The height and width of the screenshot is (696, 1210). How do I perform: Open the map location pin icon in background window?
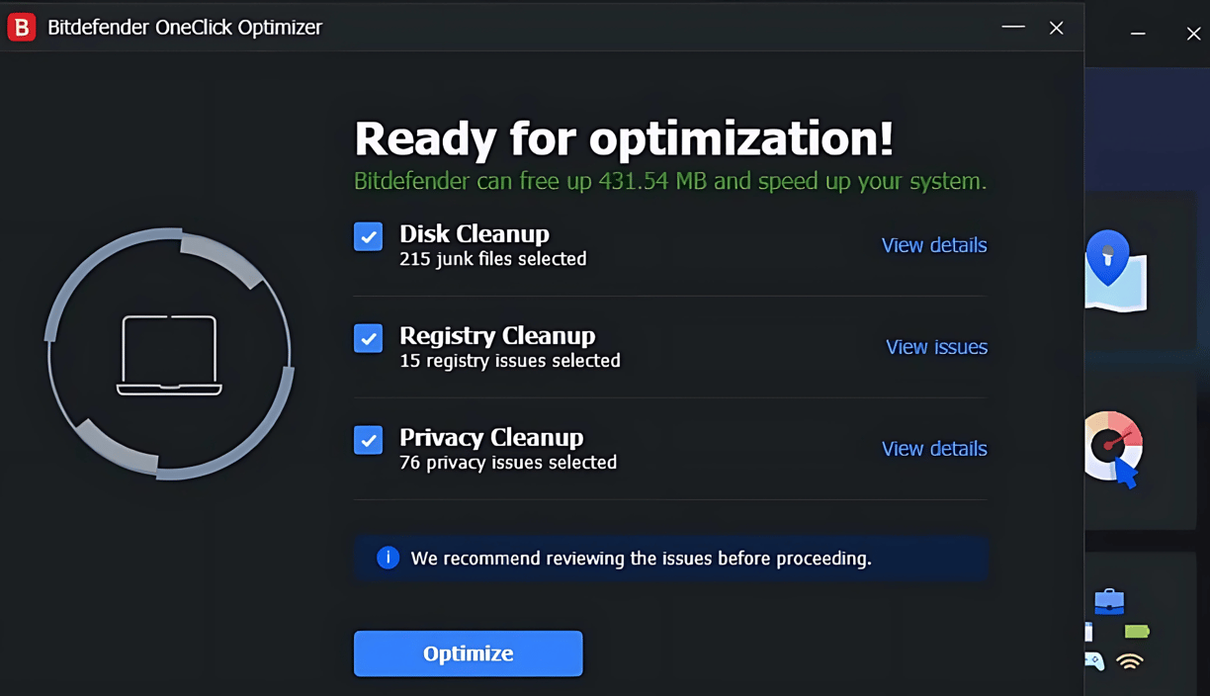(x=1114, y=271)
